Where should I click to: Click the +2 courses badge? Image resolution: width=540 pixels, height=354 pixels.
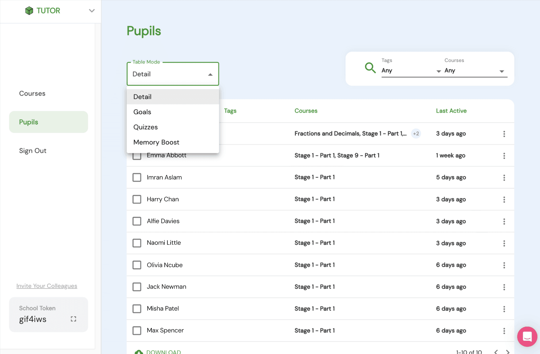416,134
